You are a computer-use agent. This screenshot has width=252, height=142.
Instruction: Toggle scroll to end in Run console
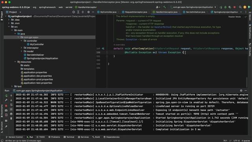click(11, 109)
